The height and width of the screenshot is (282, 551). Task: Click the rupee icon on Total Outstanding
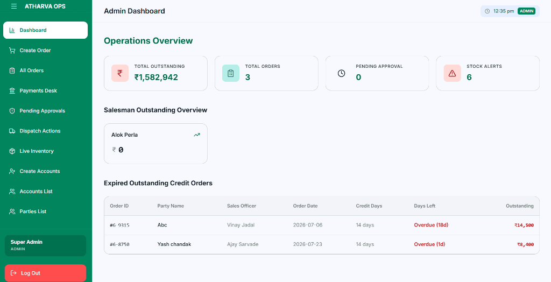(120, 73)
